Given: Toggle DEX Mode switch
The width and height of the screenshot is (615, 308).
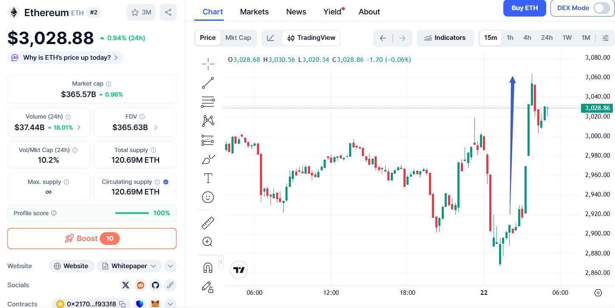Looking at the screenshot, I should (x=601, y=8).
